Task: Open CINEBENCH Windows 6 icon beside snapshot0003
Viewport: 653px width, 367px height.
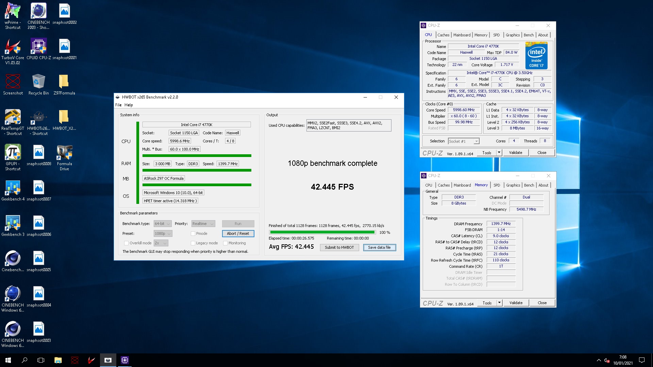Action: tap(13, 334)
